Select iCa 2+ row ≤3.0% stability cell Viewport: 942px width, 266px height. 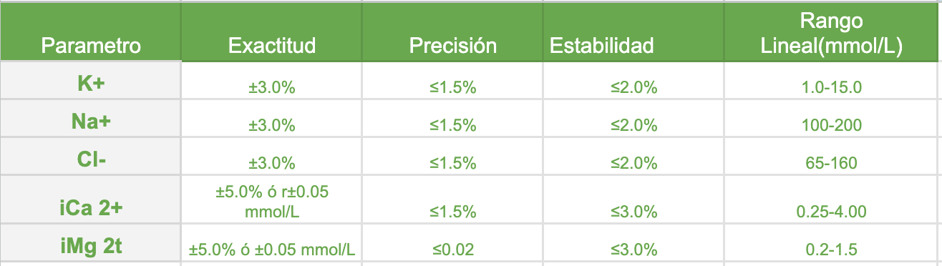coord(633,199)
